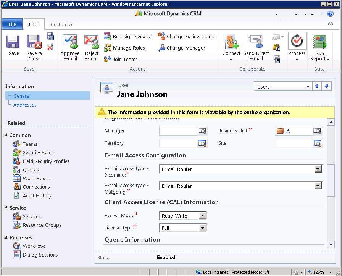Click in the Territory input field
This screenshot has height=276, width=342.
178,144
